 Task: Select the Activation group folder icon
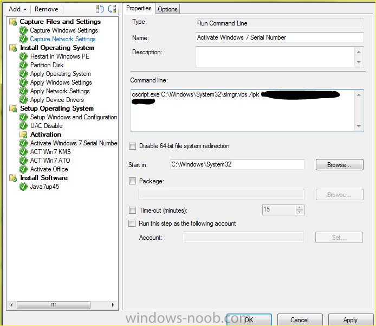pyautogui.click(x=23, y=135)
